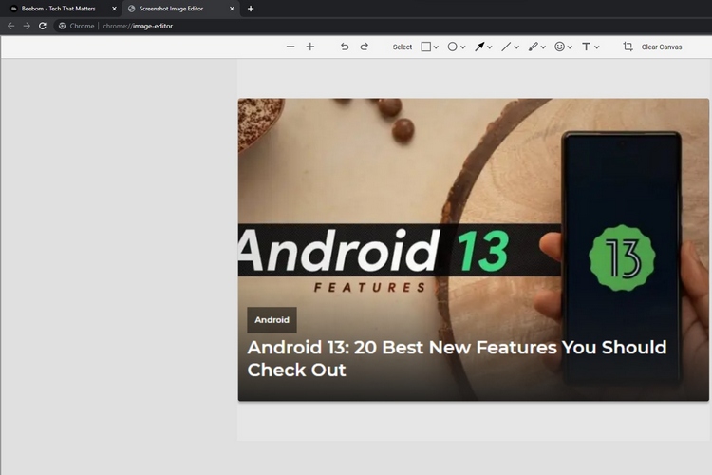Screen dimensions: 712x475
Task: Expand the arrow tool options arrow
Action: point(490,47)
